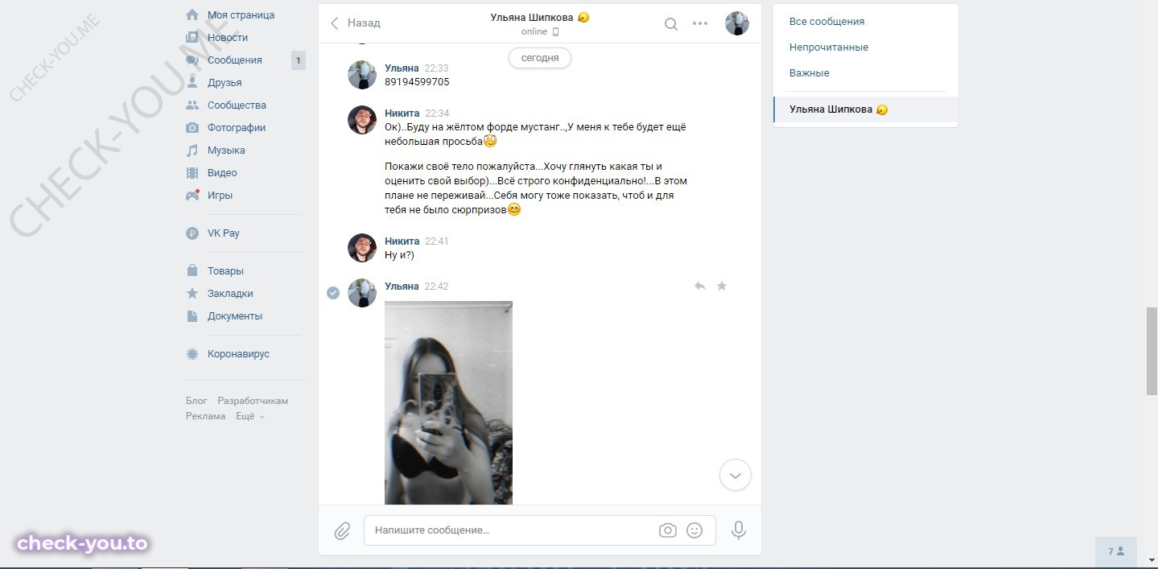Click the VK Pay ruble icon
1158x569 pixels.
tap(192, 233)
